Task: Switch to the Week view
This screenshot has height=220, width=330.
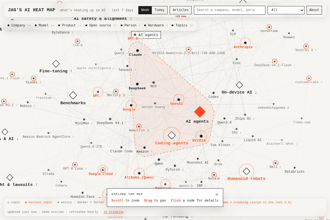Action: pyautogui.click(x=145, y=10)
